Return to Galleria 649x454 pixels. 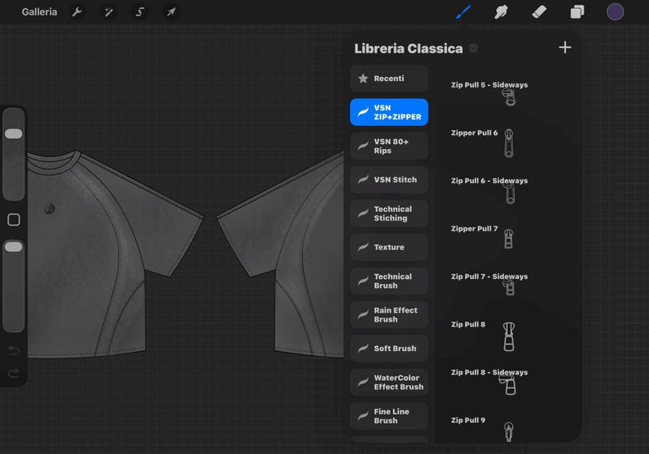(x=39, y=12)
